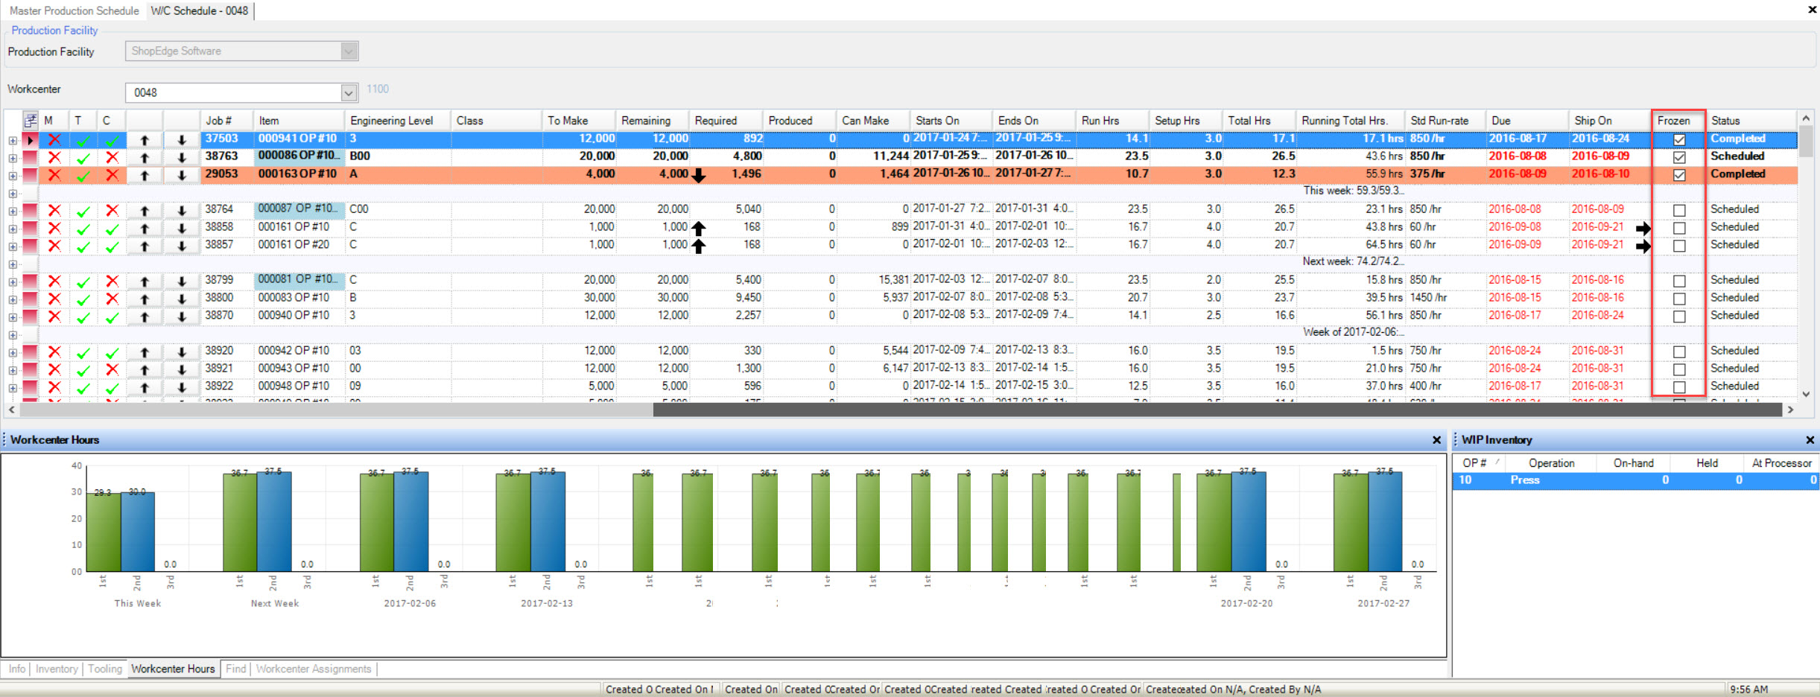Uncheck Frozen checkbox for job 29053
This screenshot has height=697, width=1820.
click(1679, 175)
